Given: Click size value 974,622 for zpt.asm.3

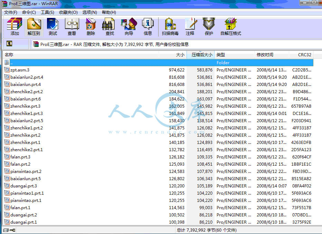Looking at the screenshot, I should tap(177, 70).
